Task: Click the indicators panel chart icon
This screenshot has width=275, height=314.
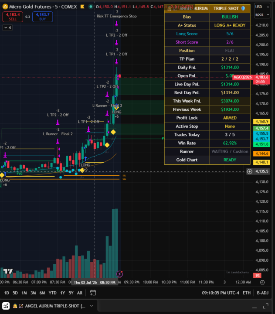Action: click(x=6, y=306)
